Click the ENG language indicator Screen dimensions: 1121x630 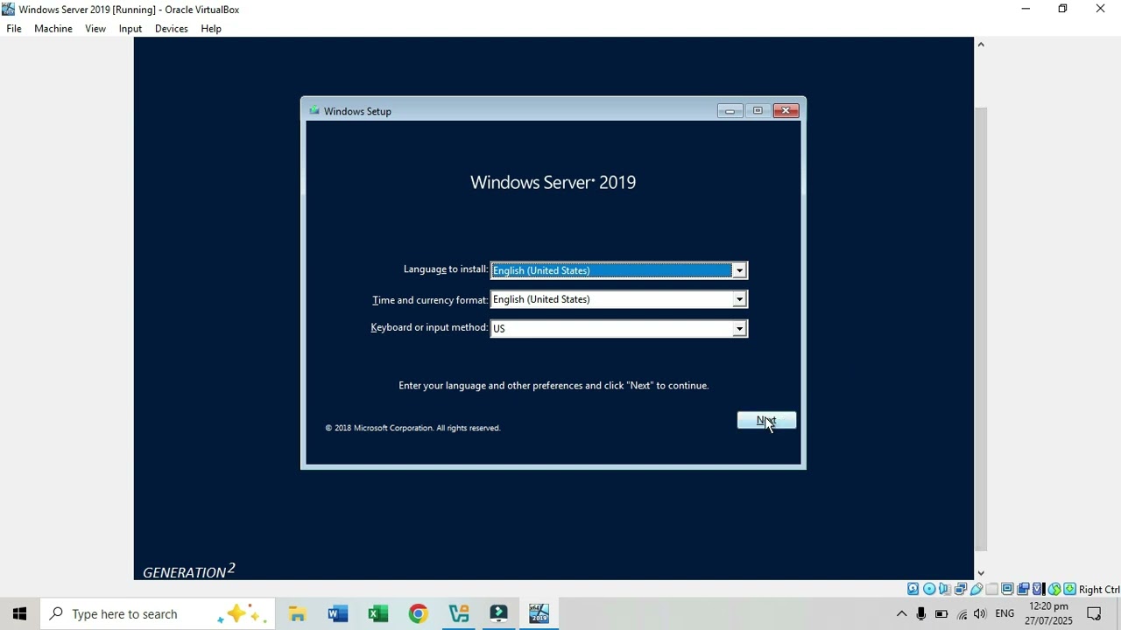(x=1005, y=614)
